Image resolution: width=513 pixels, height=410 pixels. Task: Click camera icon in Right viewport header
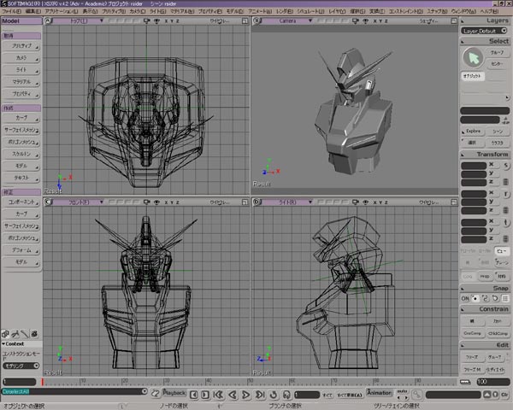point(356,202)
